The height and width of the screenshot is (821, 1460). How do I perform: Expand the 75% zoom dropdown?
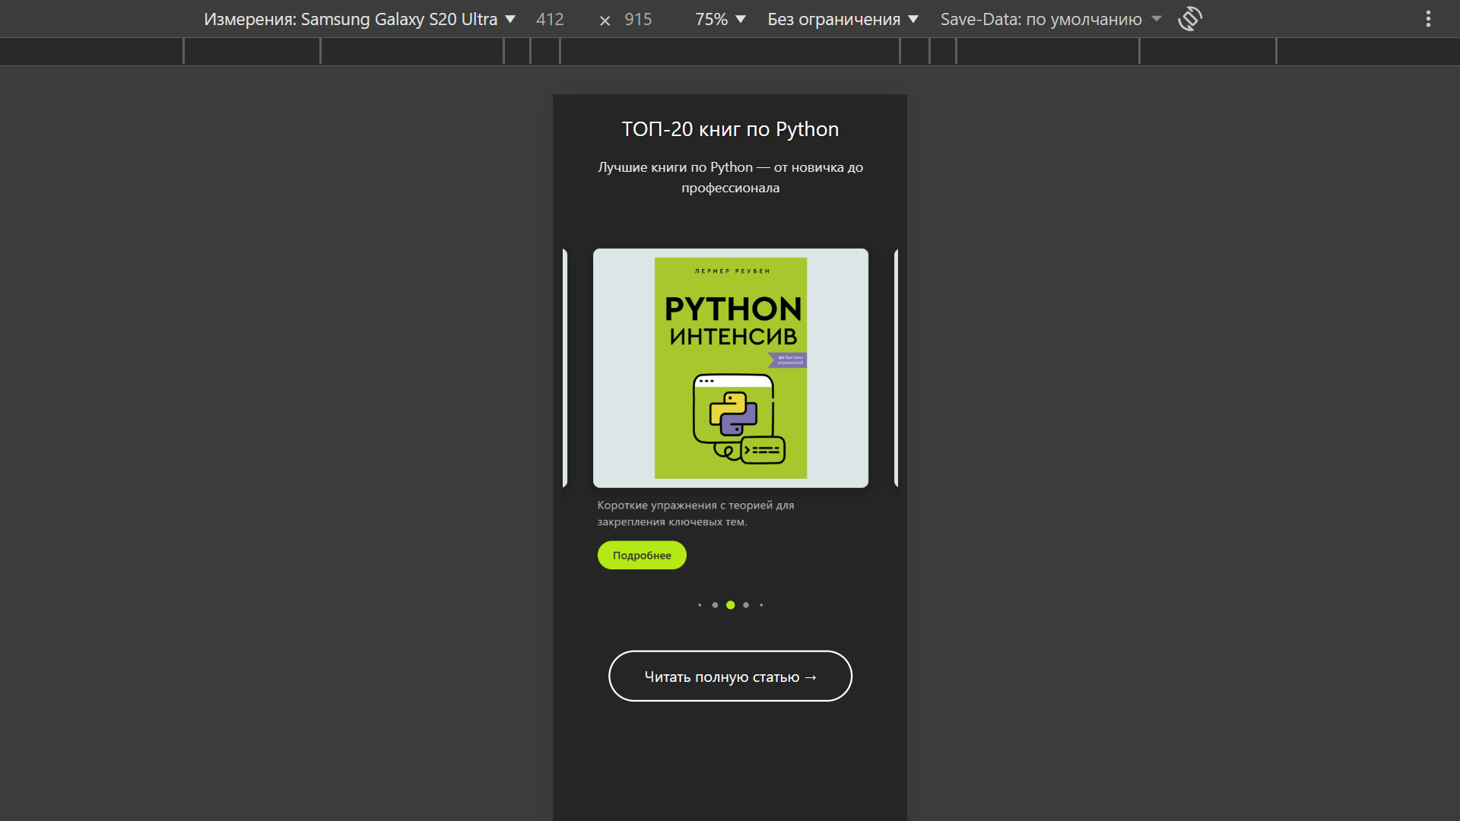pos(719,19)
